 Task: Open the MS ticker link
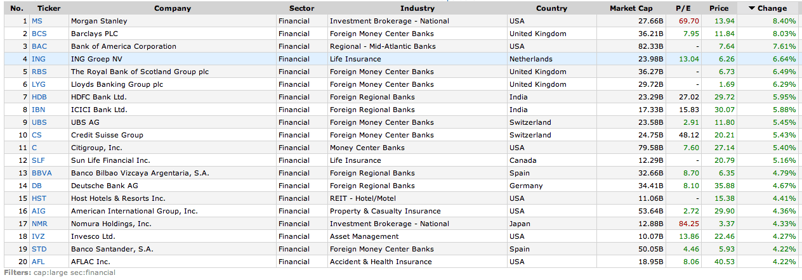[37, 21]
